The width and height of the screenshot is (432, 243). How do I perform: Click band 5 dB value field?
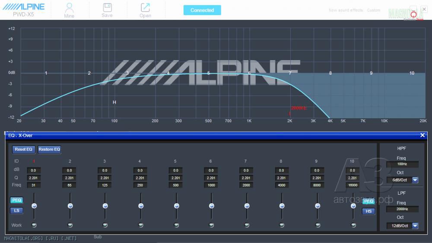[176, 170]
